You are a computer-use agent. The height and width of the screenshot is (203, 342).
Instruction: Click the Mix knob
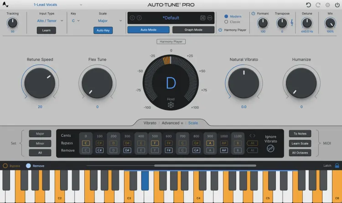coord(330,23)
